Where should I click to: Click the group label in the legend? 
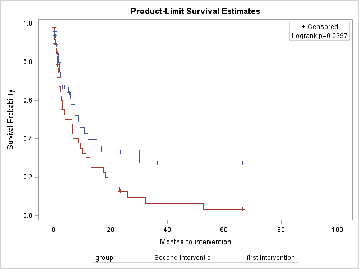coord(104,258)
